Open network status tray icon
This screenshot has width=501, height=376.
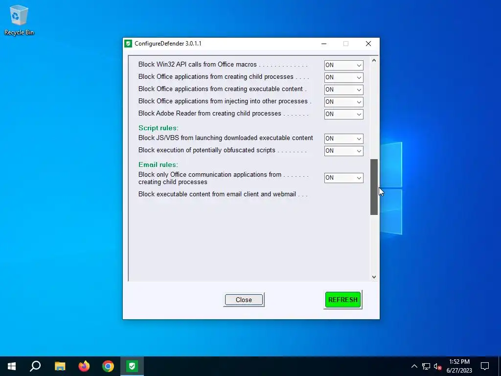(426, 366)
